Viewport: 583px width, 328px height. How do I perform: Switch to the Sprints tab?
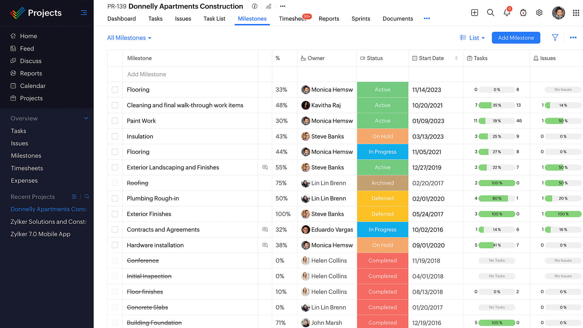361,18
